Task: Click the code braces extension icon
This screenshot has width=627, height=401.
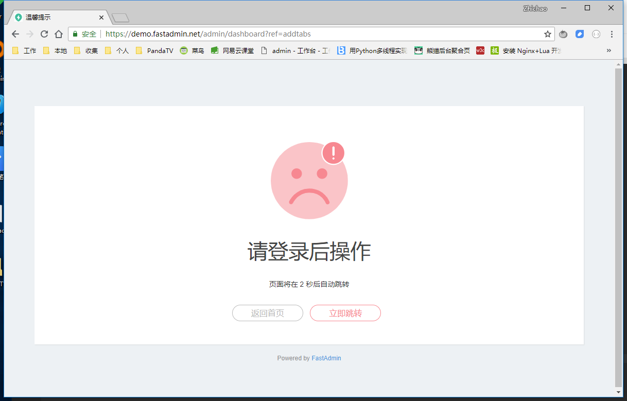Action: [596, 34]
